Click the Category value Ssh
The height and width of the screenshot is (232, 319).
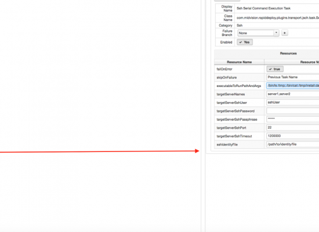[x=240, y=26]
